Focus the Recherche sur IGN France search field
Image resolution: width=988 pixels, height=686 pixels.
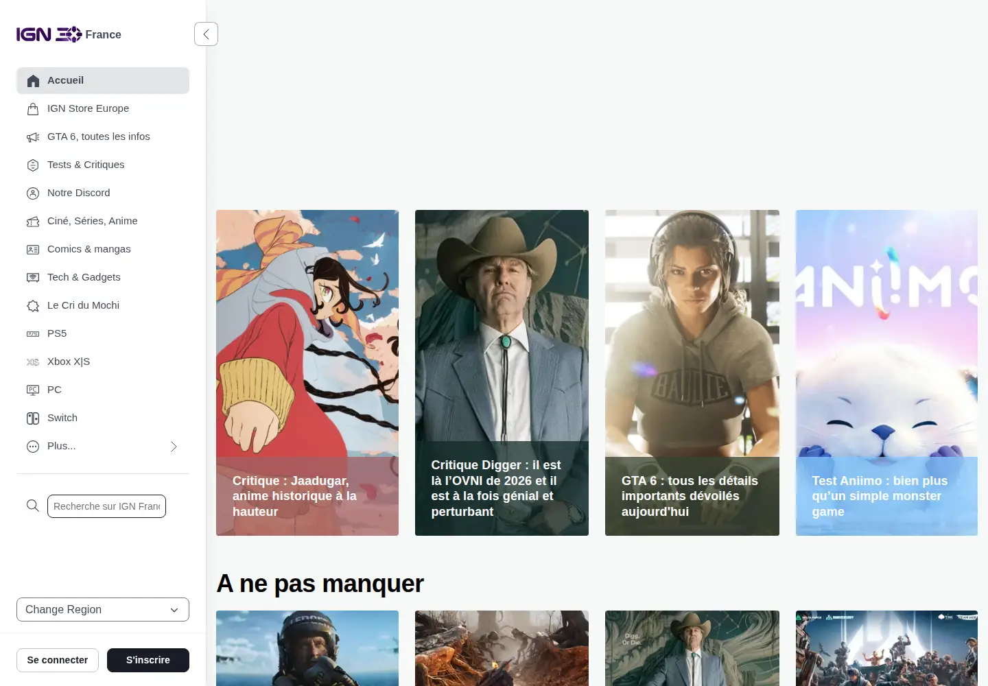(x=106, y=506)
